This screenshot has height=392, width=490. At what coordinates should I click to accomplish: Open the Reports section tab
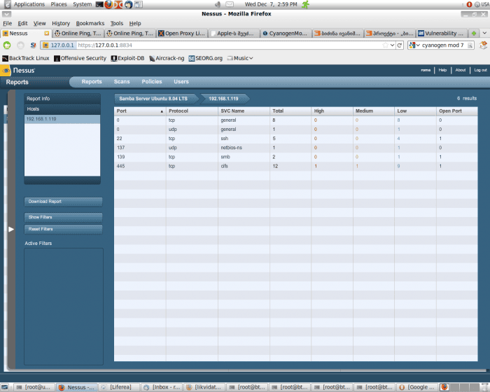pyautogui.click(x=92, y=82)
